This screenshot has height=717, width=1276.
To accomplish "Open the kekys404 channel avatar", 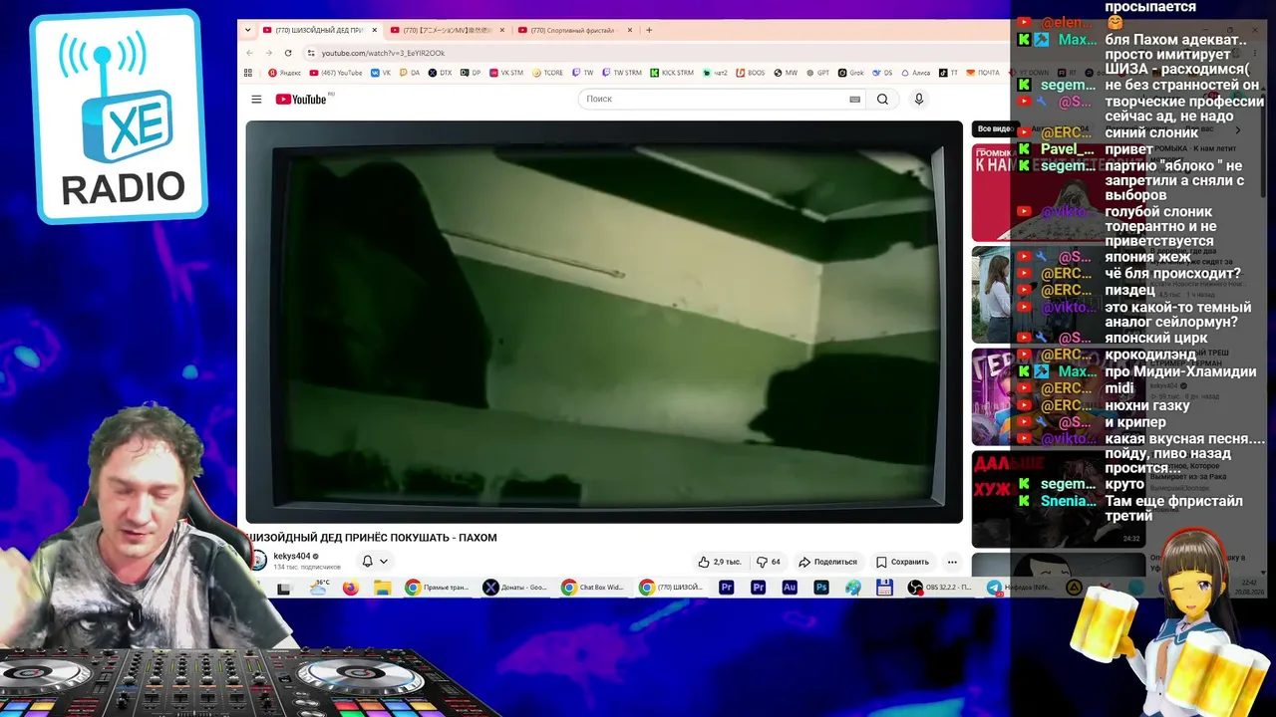I will pos(257,561).
